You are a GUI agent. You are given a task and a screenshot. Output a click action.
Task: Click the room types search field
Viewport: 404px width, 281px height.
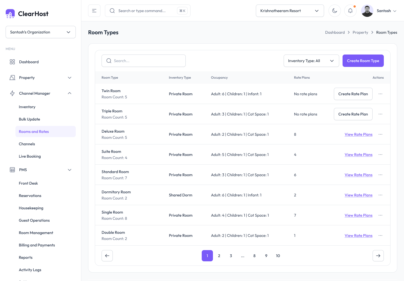pyautogui.click(x=144, y=61)
